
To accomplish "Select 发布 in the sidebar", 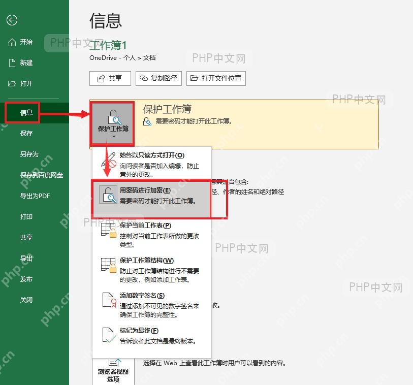I will [35, 279].
